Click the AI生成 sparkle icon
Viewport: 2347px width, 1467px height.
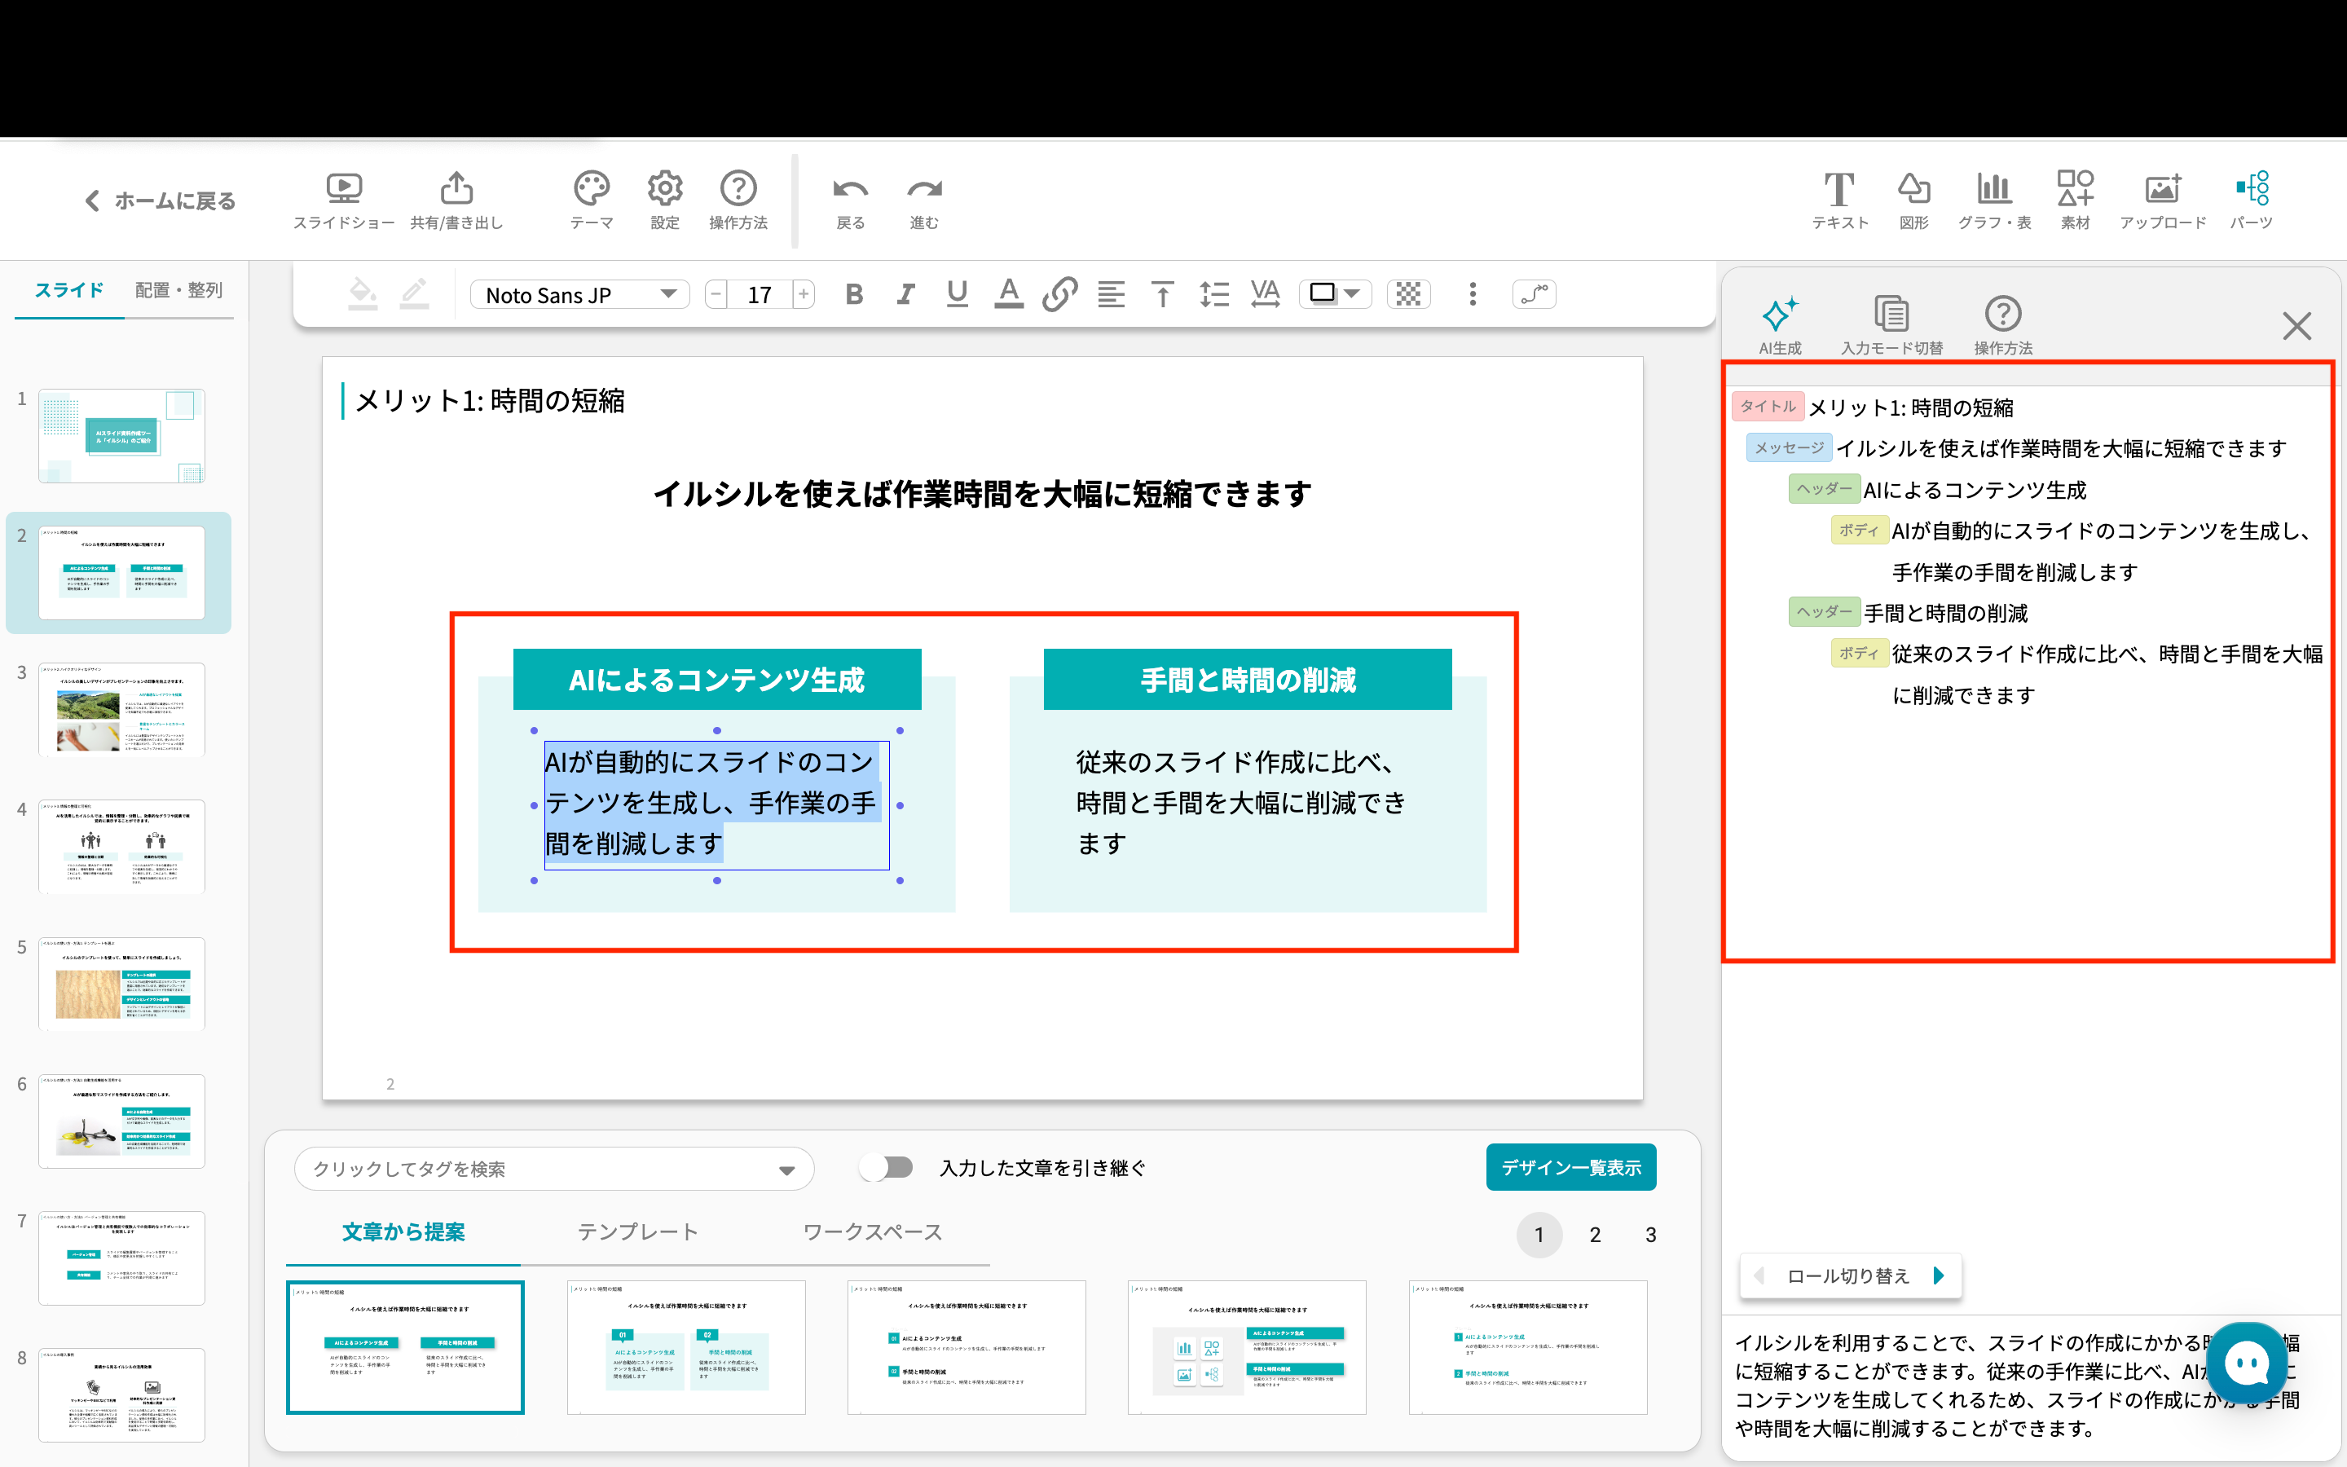coord(1779,315)
